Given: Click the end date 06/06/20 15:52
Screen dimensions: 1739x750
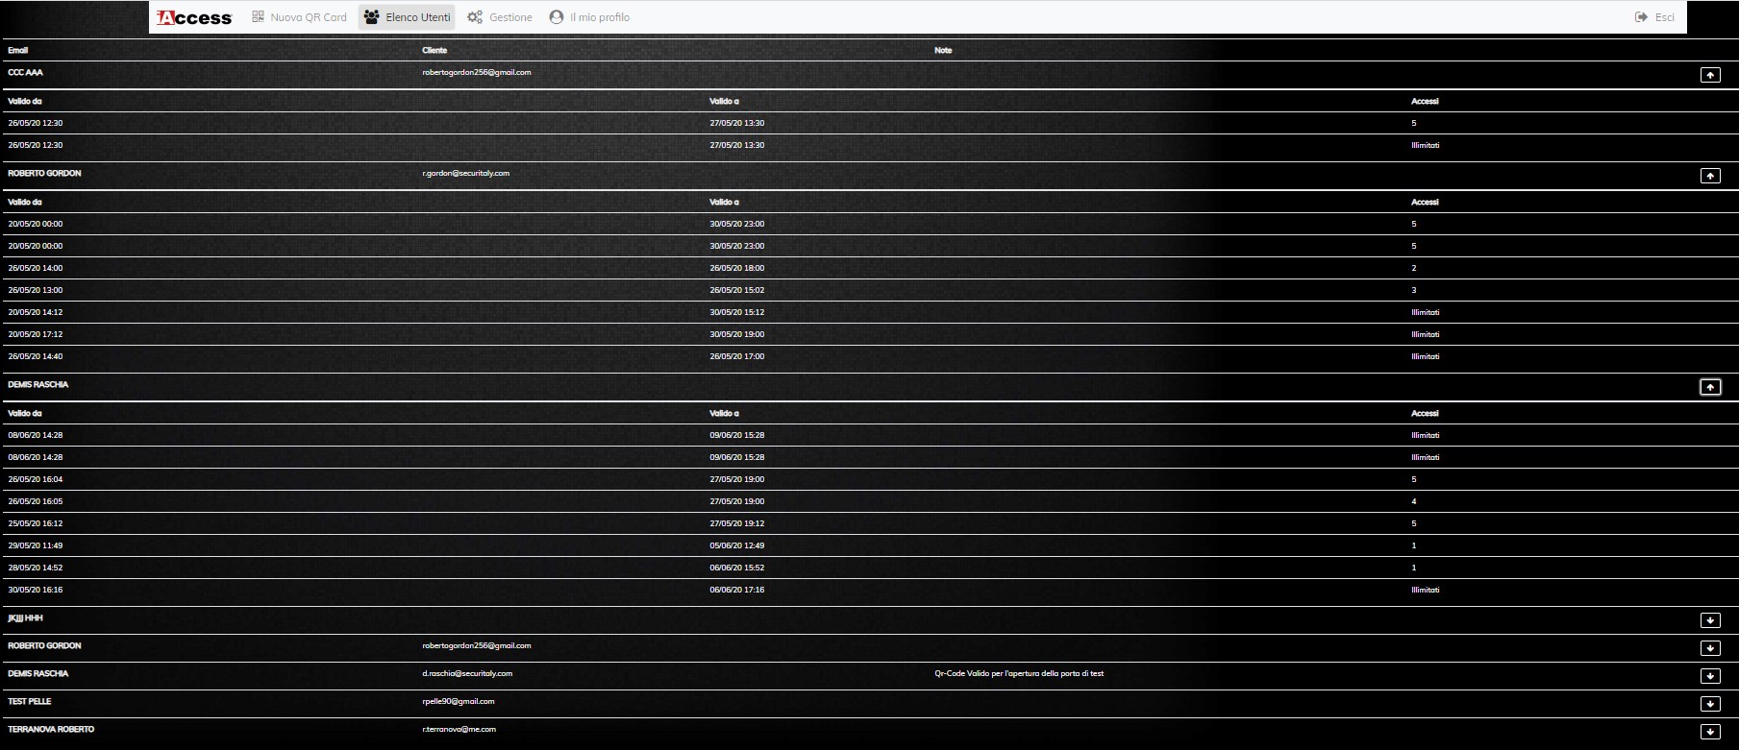Looking at the screenshot, I should (x=737, y=568).
